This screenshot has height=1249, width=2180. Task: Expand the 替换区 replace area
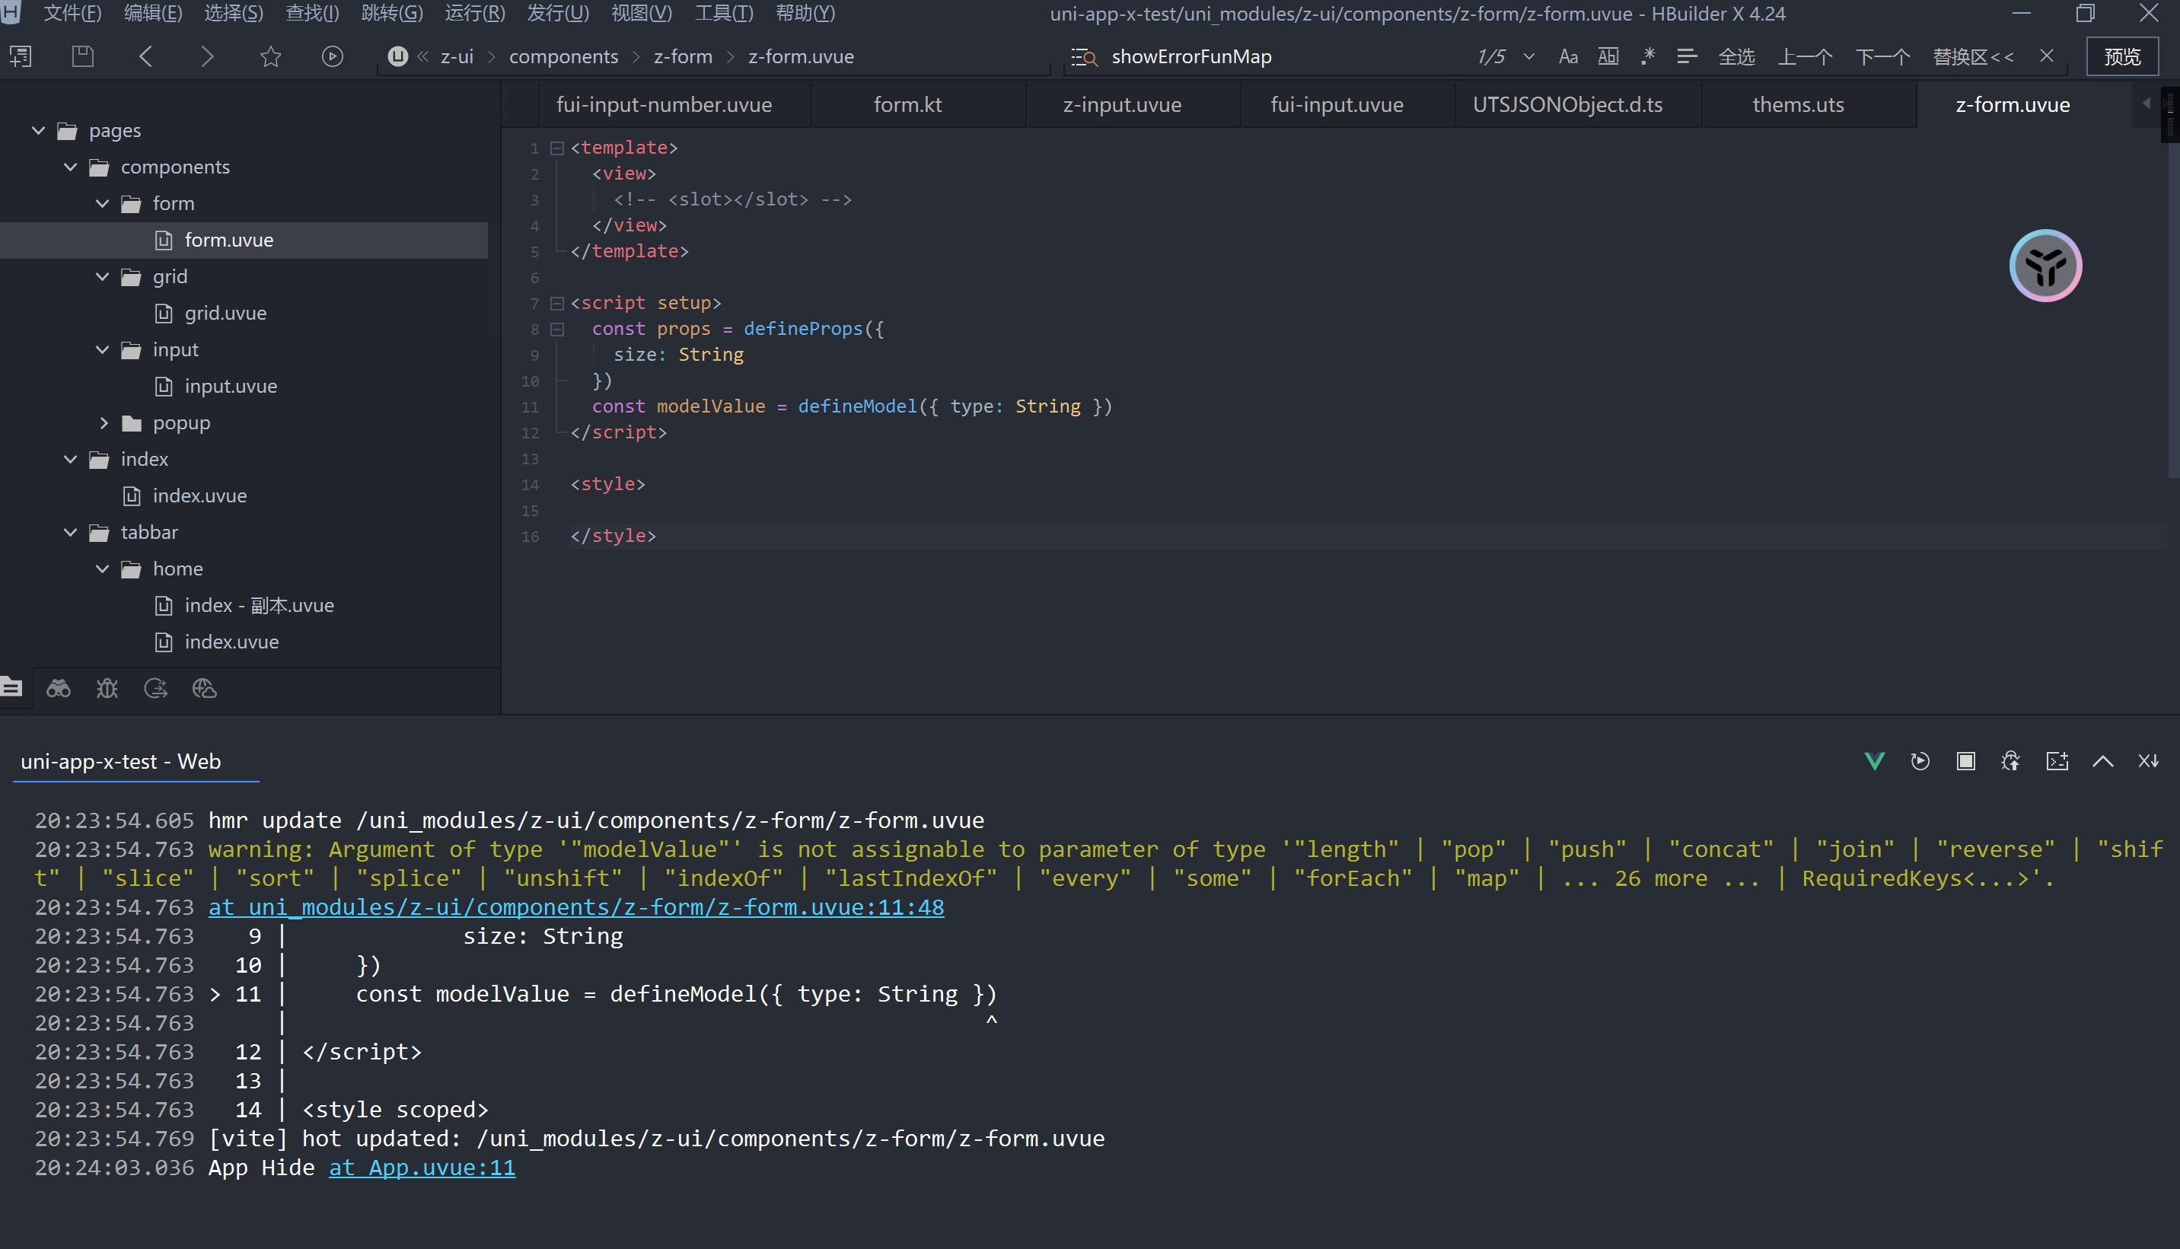point(1973,56)
